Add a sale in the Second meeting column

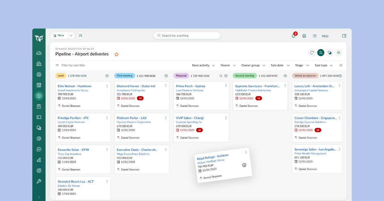coord(285,76)
